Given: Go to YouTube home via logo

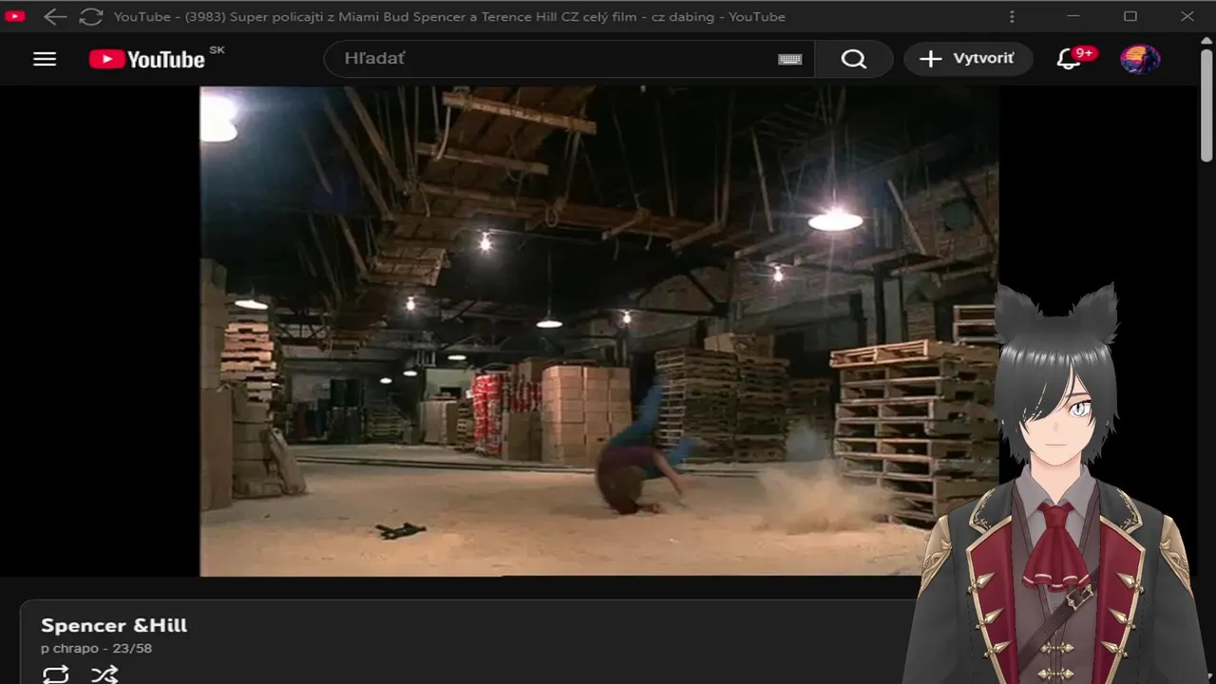Looking at the screenshot, I should pos(146,59).
